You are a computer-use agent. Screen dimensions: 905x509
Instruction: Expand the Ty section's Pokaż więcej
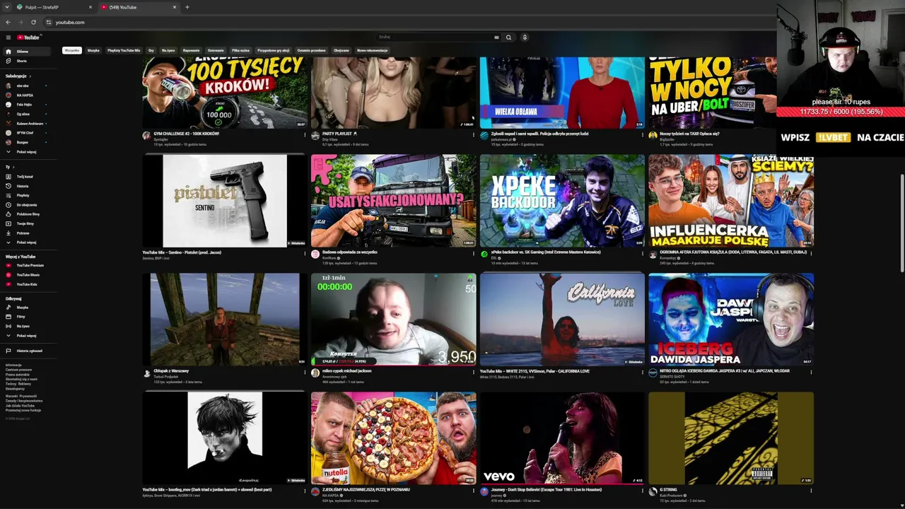tap(25, 242)
